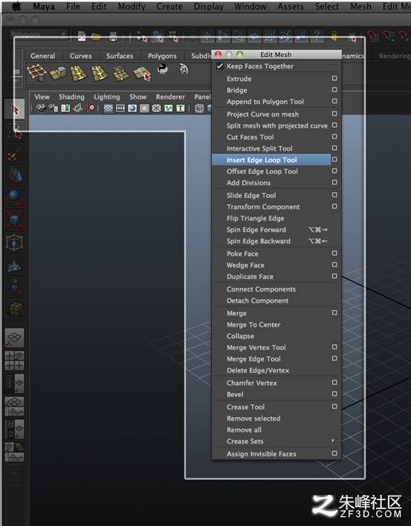This screenshot has width=411, height=526.
Task: Choose Interactive Split Tool
Action: coord(271,148)
